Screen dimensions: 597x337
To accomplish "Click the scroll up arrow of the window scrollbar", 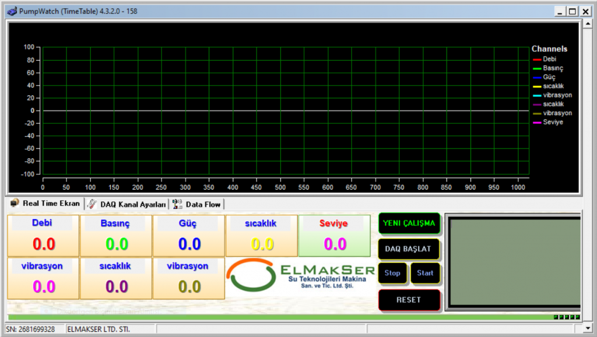I will (585, 23).
